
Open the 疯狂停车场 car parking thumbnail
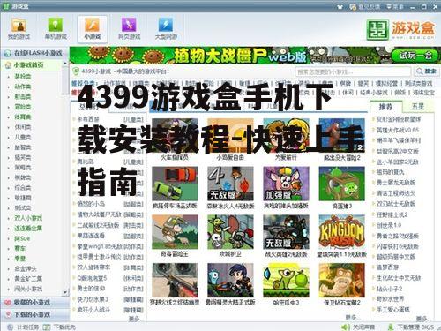[x=175, y=184]
